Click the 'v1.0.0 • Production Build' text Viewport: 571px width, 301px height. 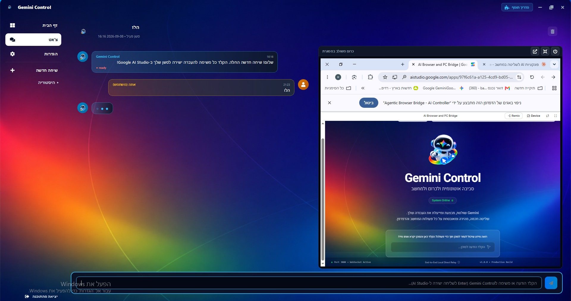(496, 262)
